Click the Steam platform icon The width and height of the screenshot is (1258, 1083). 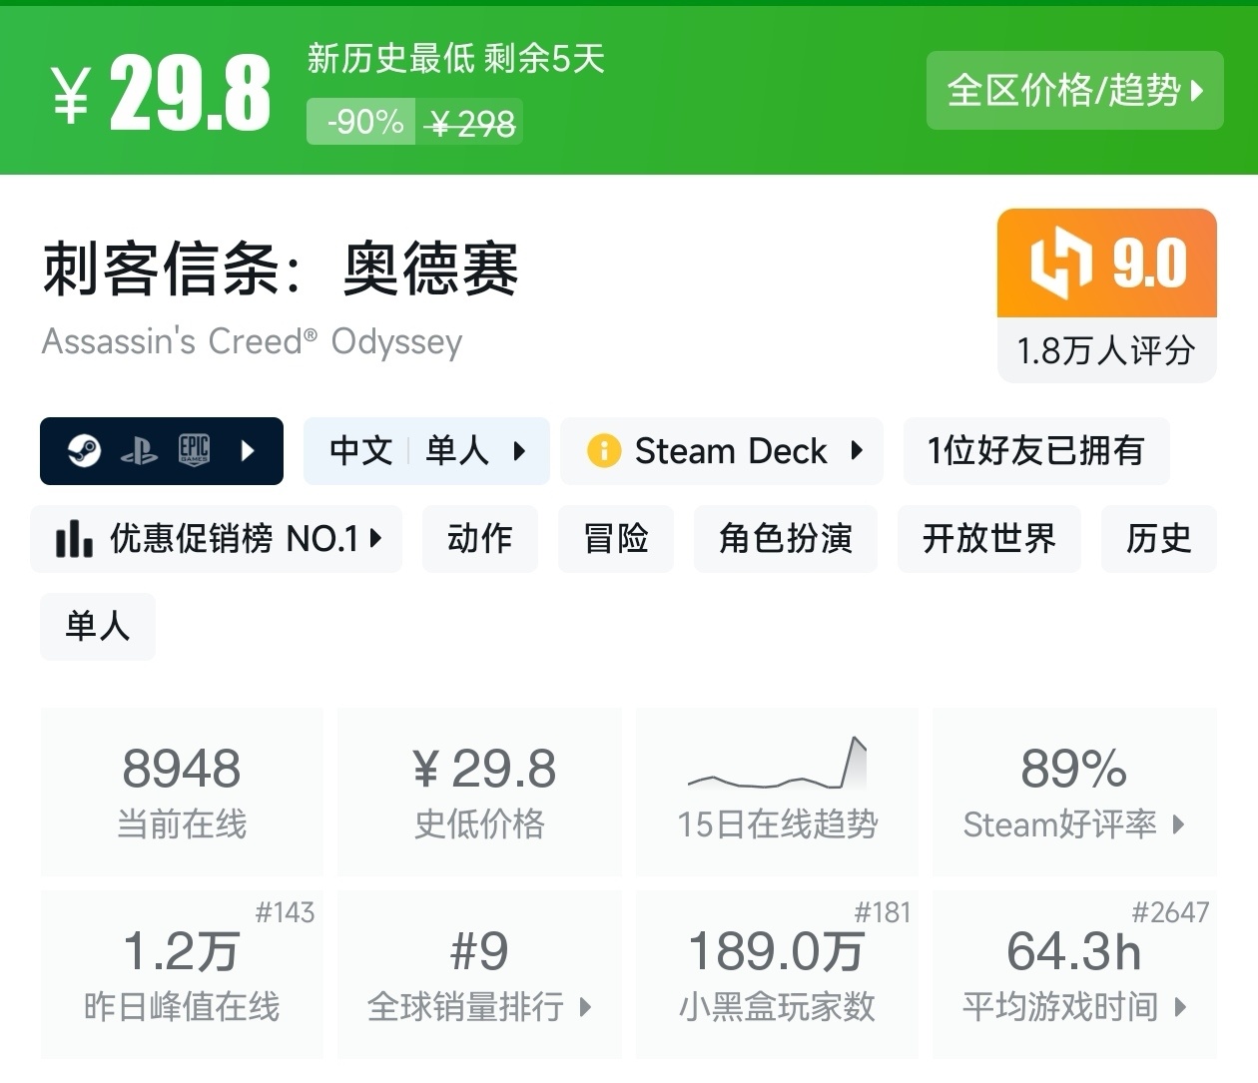(85, 451)
